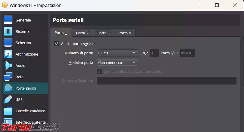The image size is (244, 132).
Task: Switch to the Porta 3 tab
Action: pos(103,33)
